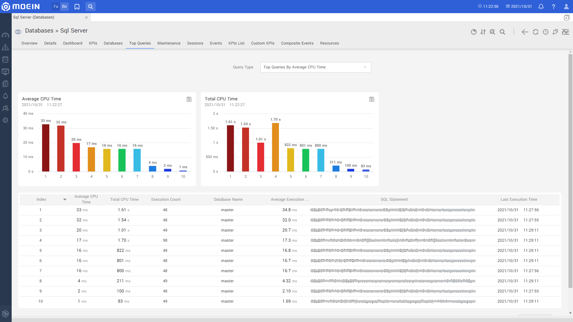Click the shield icon at the sidebar bottom
This screenshot has width=573, height=322.
tap(5, 314)
